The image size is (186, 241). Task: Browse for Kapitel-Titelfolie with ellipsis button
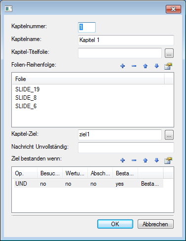coord(169,53)
